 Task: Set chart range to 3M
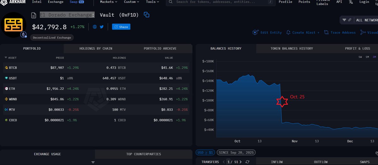click(x=375, y=57)
